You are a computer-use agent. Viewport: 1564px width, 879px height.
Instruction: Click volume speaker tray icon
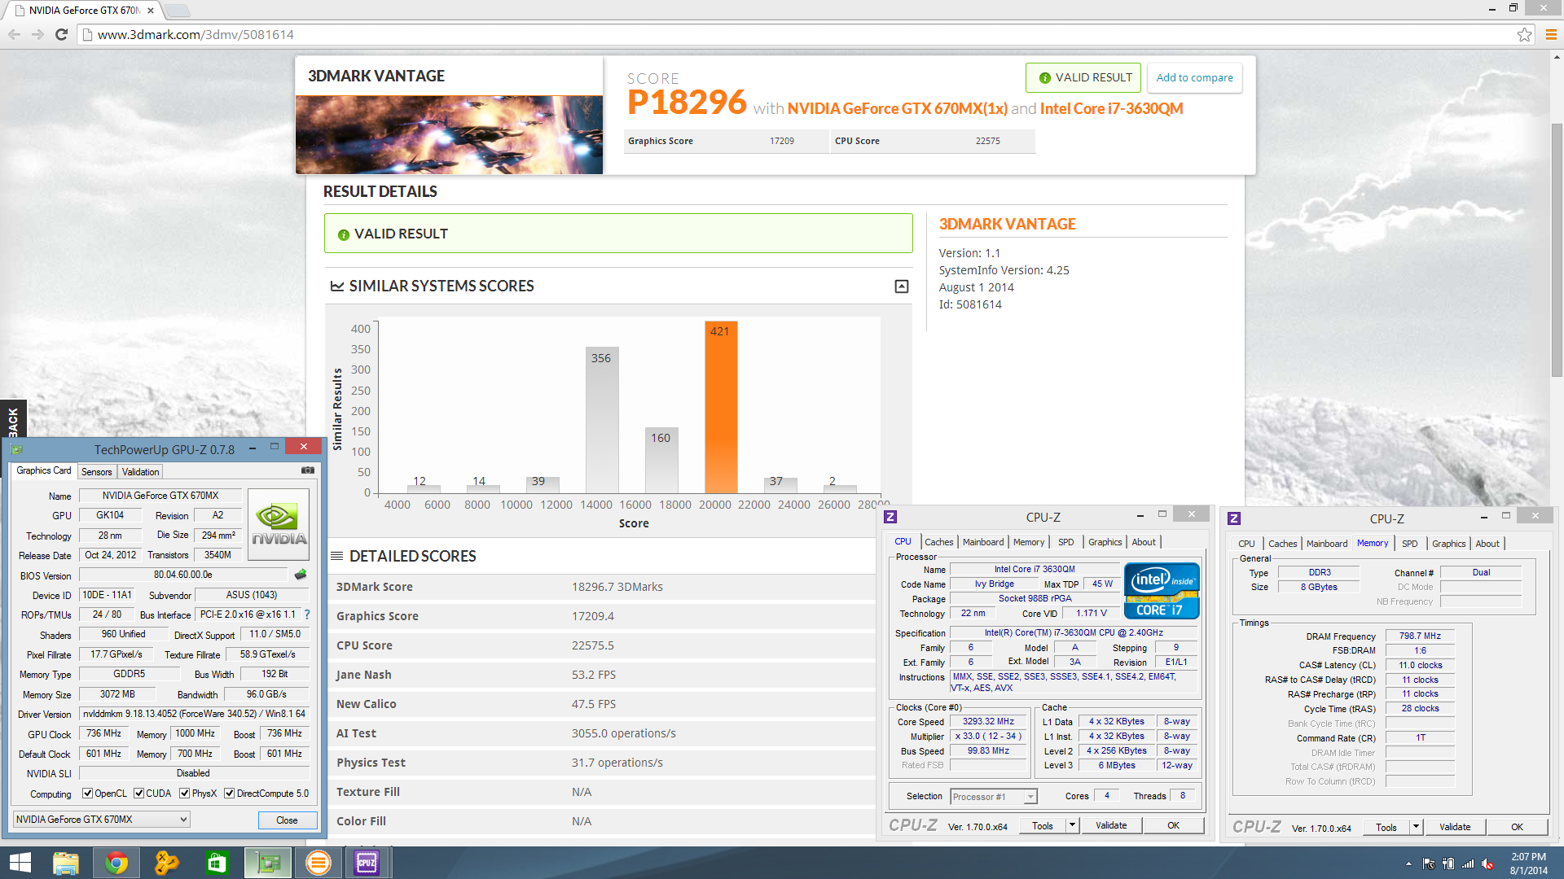[x=1487, y=864]
